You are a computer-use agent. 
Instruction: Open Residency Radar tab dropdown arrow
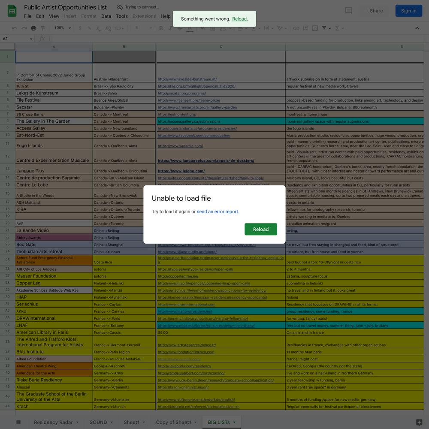pyautogui.click(x=77, y=422)
